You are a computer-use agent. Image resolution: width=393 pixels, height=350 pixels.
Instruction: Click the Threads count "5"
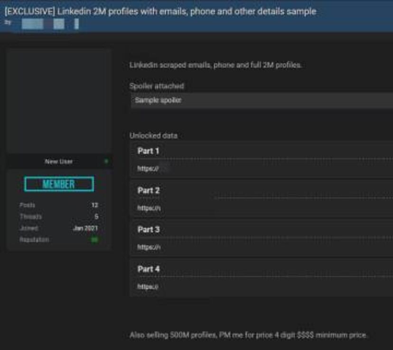(96, 217)
